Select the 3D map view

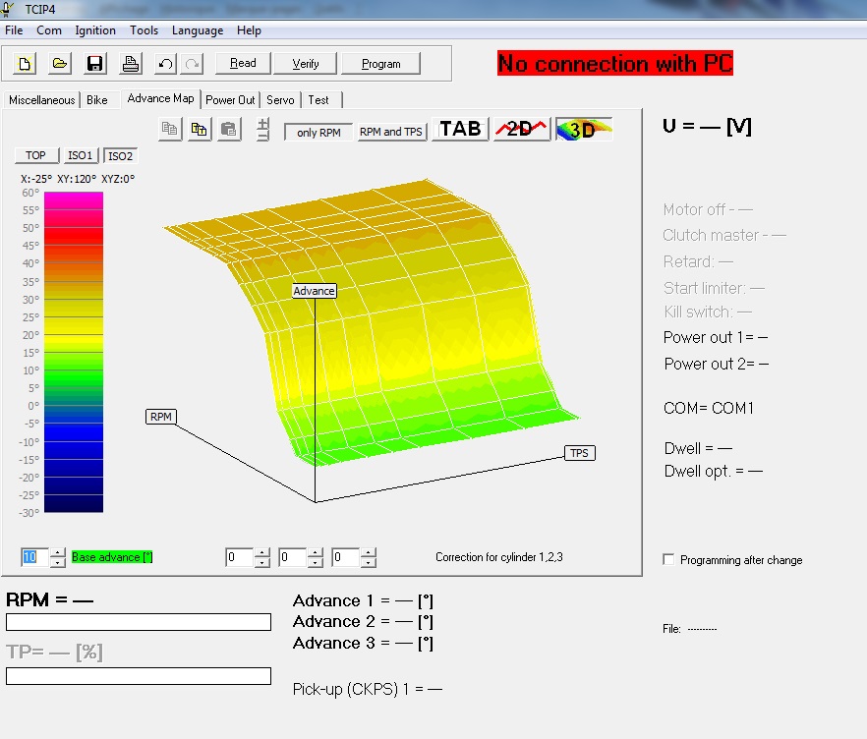584,130
